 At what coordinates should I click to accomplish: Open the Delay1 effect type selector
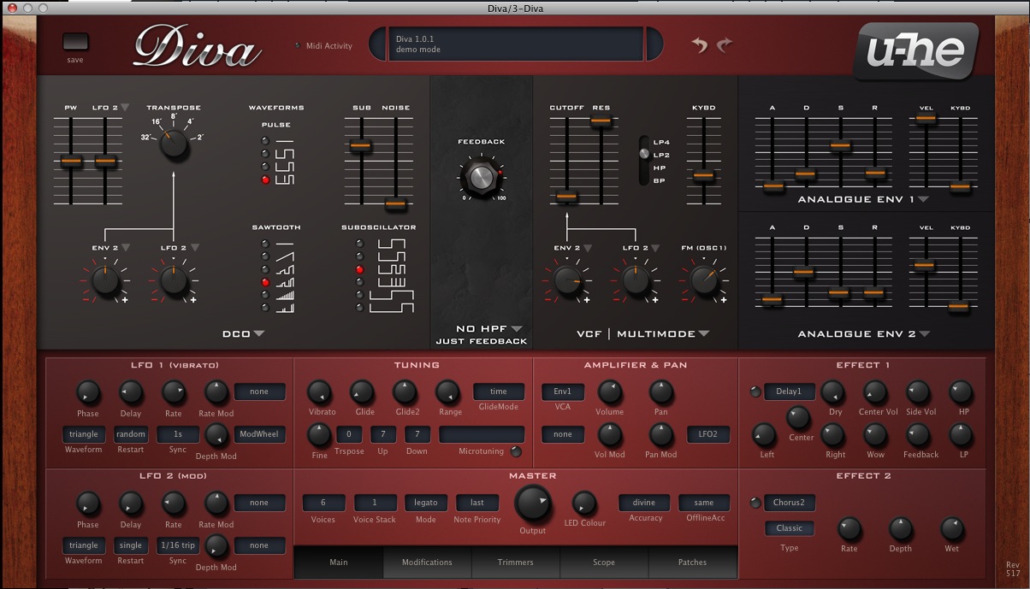click(790, 392)
